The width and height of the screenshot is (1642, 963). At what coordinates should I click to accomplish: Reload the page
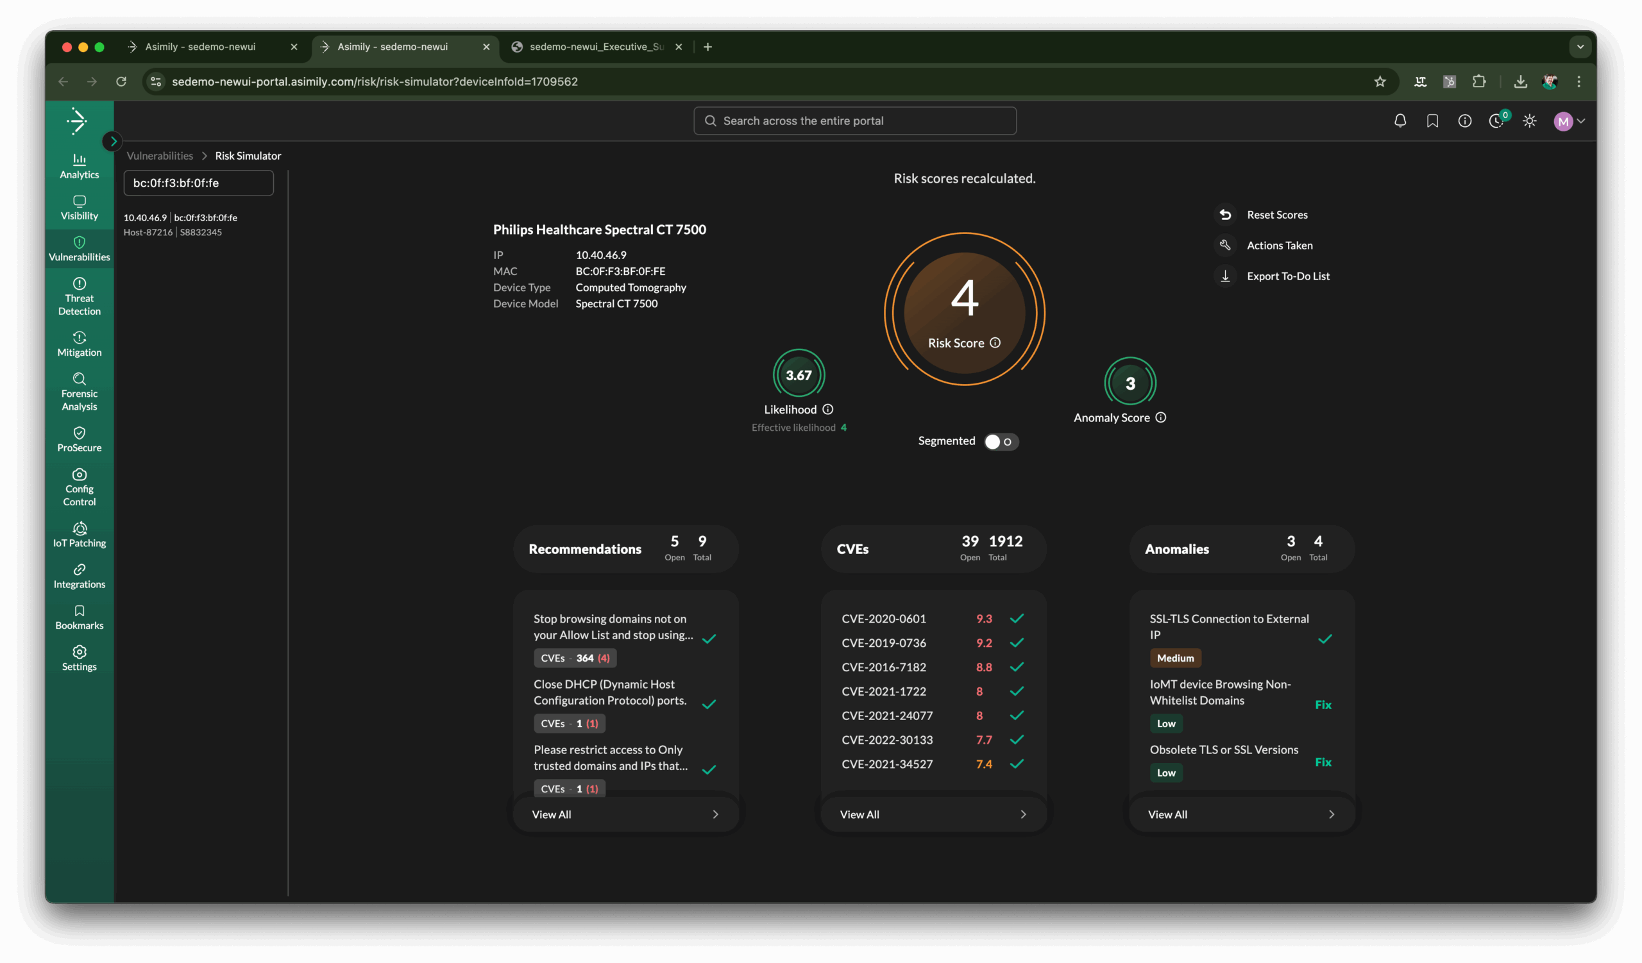point(121,81)
